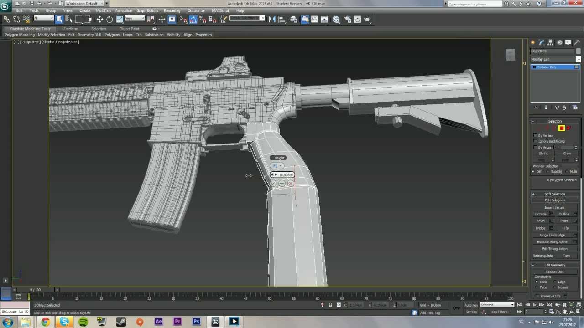Click the Play Animation button
The width and height of the screenshot is (584, 328).
[x=534, y=305]
